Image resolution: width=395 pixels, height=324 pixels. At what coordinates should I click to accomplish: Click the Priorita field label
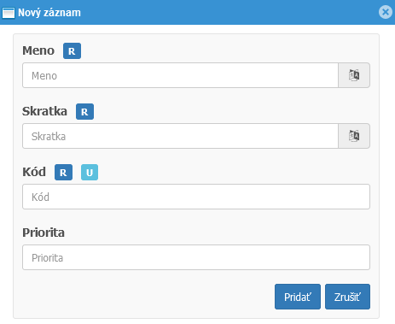(44, 233)
